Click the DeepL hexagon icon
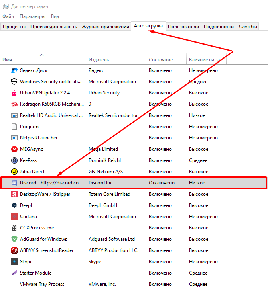The height and width of the screenshot is (293, 268). click(14, 205)
